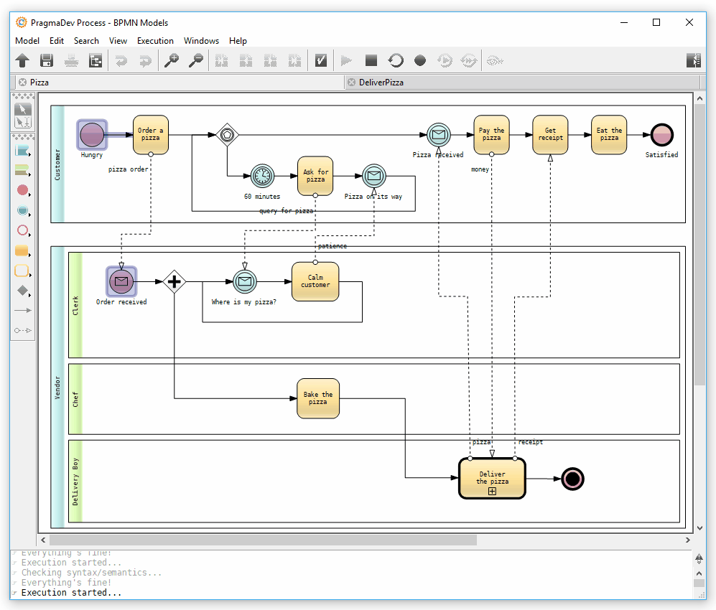Click the Save diskette icon in toolbar
This screenshot has width=716, height=610.
47,61
